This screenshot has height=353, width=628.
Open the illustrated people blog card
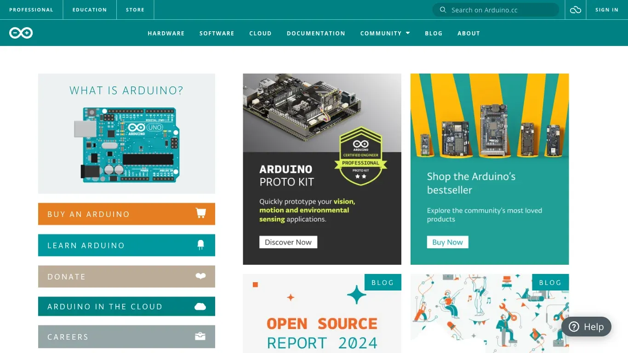tap(490, 313)
